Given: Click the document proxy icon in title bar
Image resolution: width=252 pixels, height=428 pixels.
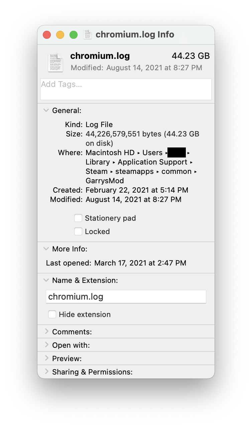Looking at the screenshot, I should 88,34.
